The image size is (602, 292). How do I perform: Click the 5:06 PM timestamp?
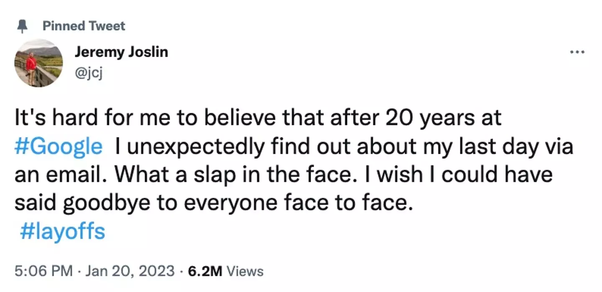pyautogui.click(x=43, y=271)
